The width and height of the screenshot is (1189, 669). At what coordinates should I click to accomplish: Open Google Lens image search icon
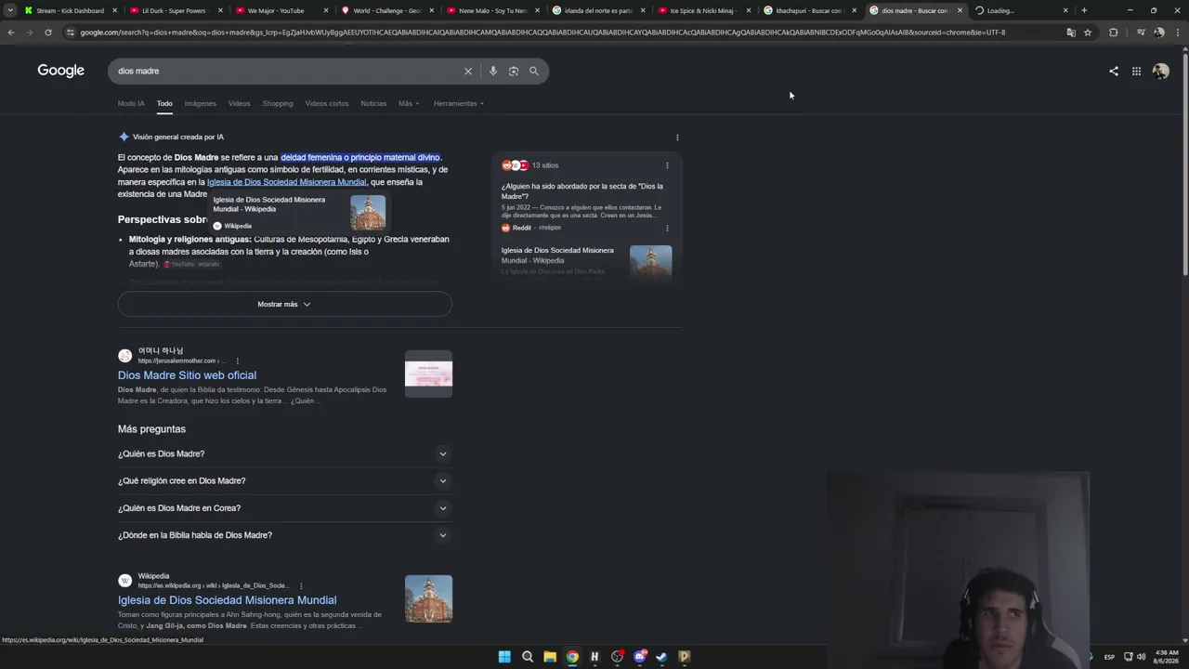(514, 71)
